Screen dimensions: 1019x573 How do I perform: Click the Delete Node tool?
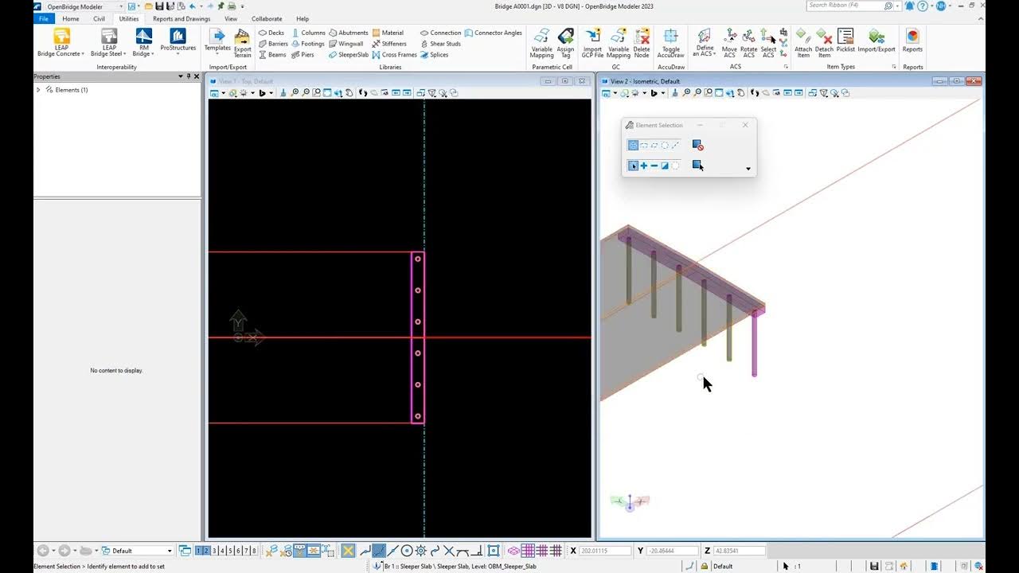point(642,43)
